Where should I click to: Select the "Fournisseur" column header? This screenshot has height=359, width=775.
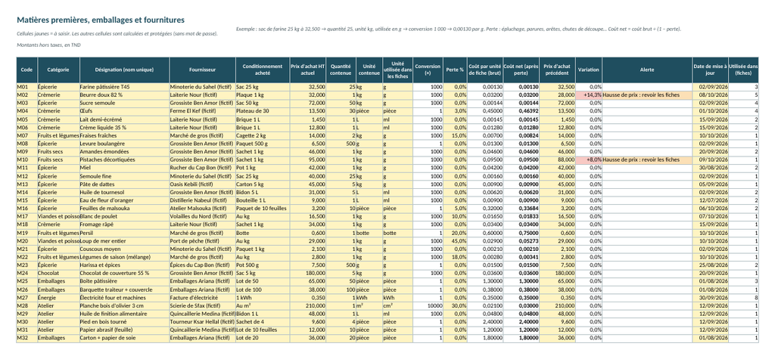pos(202,70)
